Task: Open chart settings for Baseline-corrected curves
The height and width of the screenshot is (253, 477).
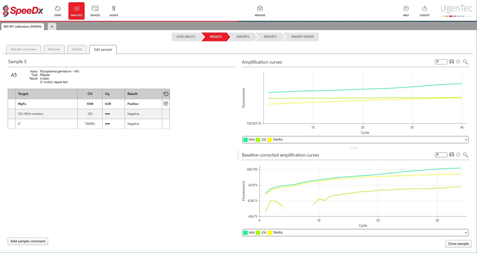Action: pos(458,155)
